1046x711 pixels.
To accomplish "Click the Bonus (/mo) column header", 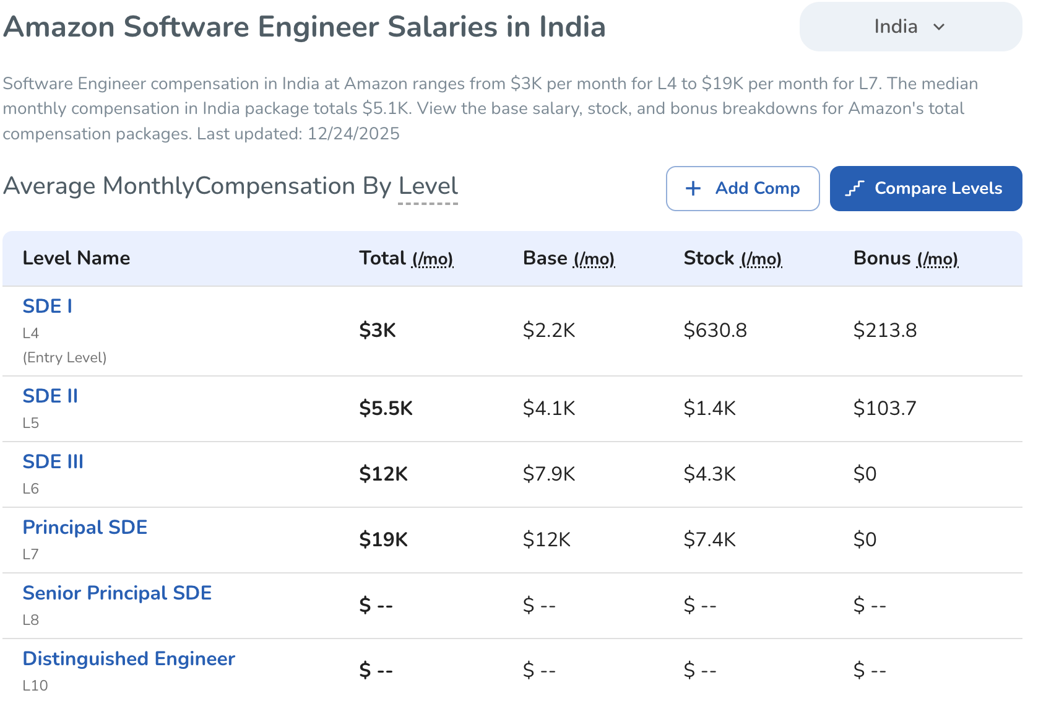I will (x=906, y=258).
